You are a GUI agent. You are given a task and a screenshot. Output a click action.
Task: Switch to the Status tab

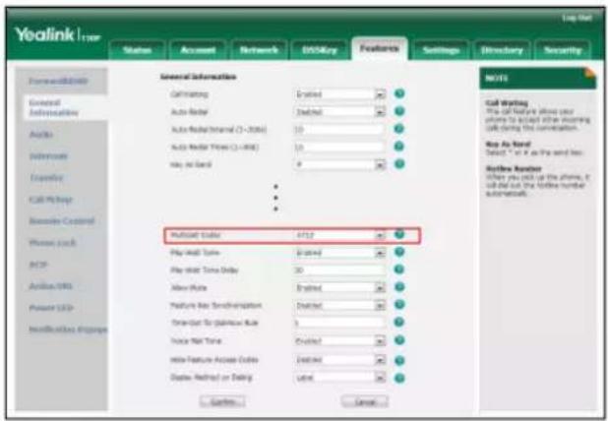pyautogui.click(x=138, y=50)
